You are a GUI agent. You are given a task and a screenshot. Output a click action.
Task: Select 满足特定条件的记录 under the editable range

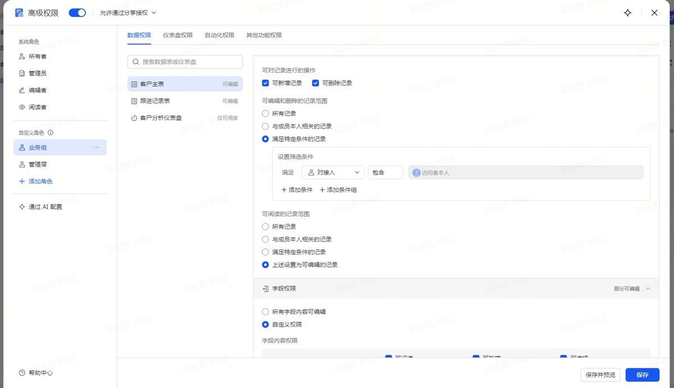tap(266, 138)
